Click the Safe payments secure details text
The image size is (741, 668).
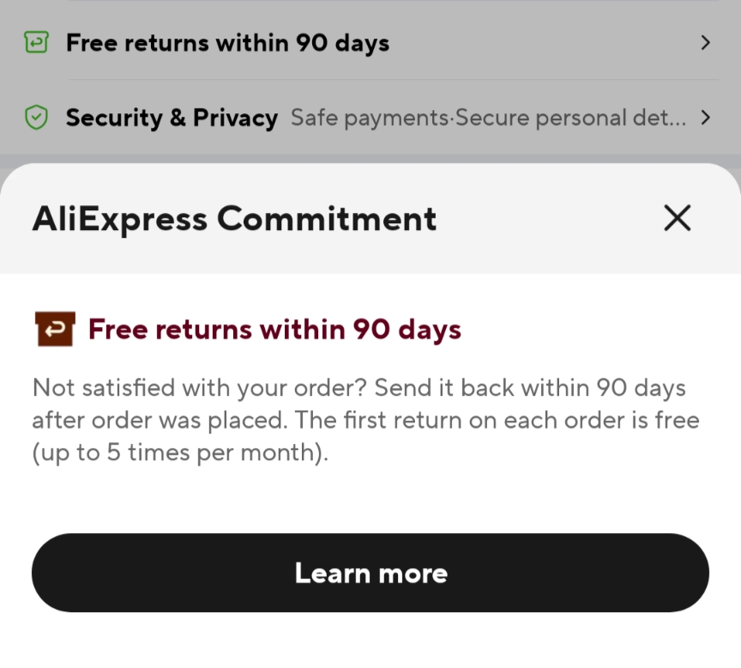point(489,117)
